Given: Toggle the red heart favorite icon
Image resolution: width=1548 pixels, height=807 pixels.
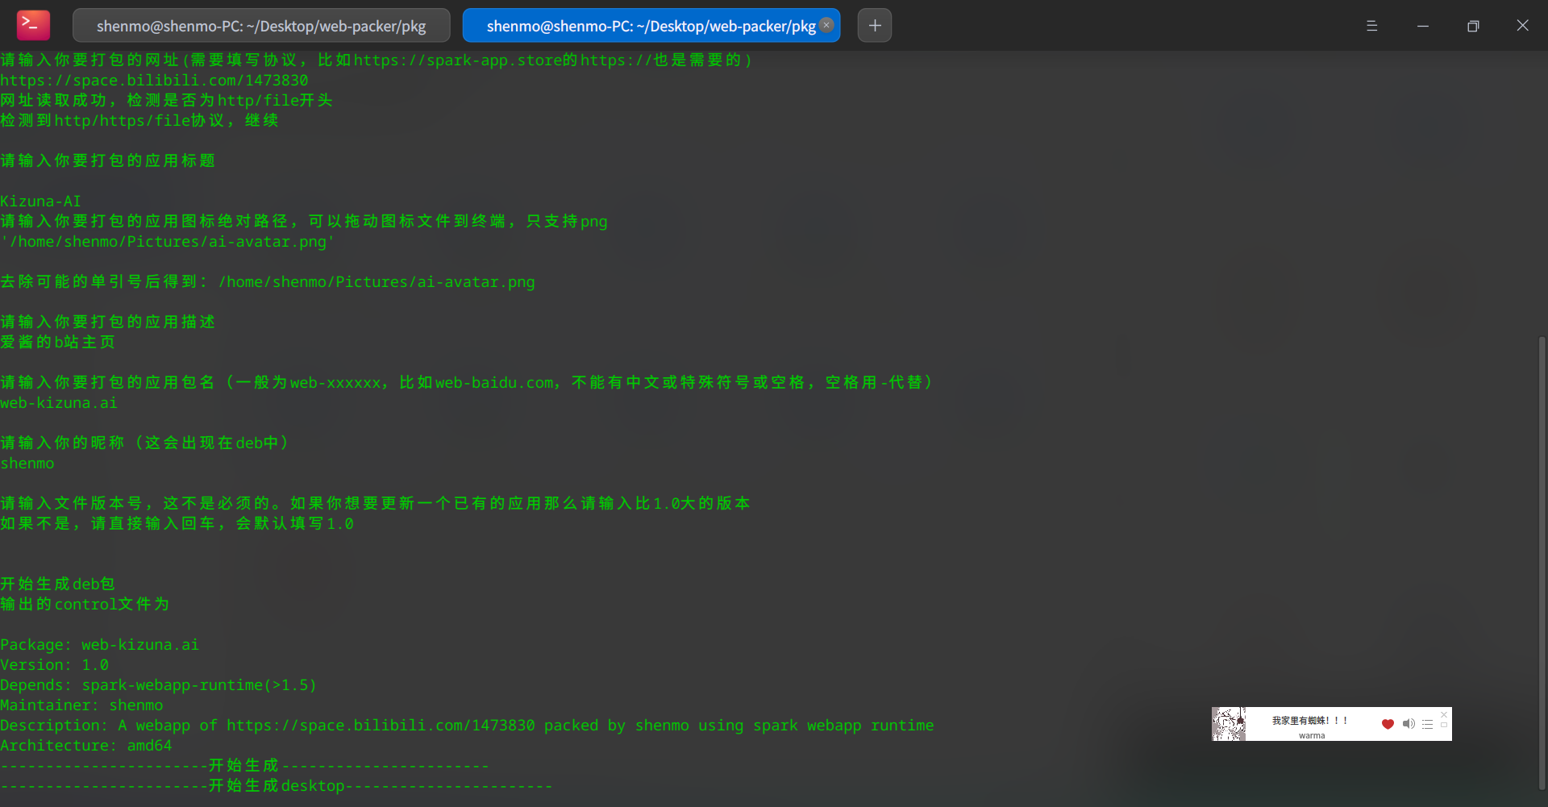Looking at the screenshot, I should pos(1388,724).
